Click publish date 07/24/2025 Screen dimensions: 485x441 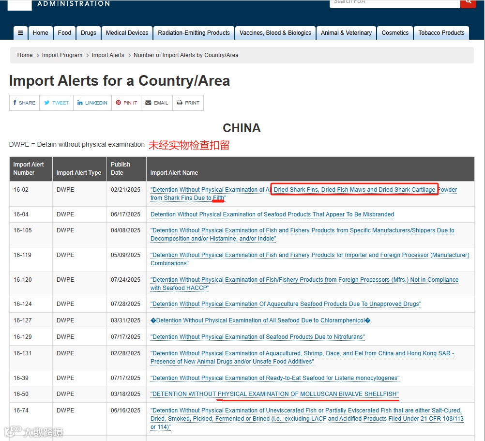tap(125, 280)
